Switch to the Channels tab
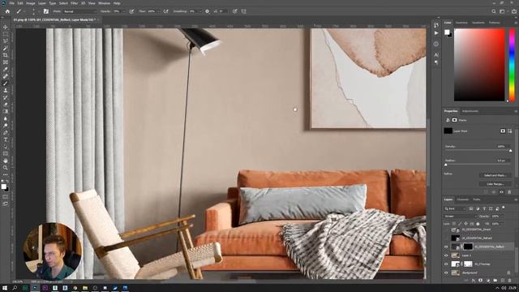 (463, 200)
